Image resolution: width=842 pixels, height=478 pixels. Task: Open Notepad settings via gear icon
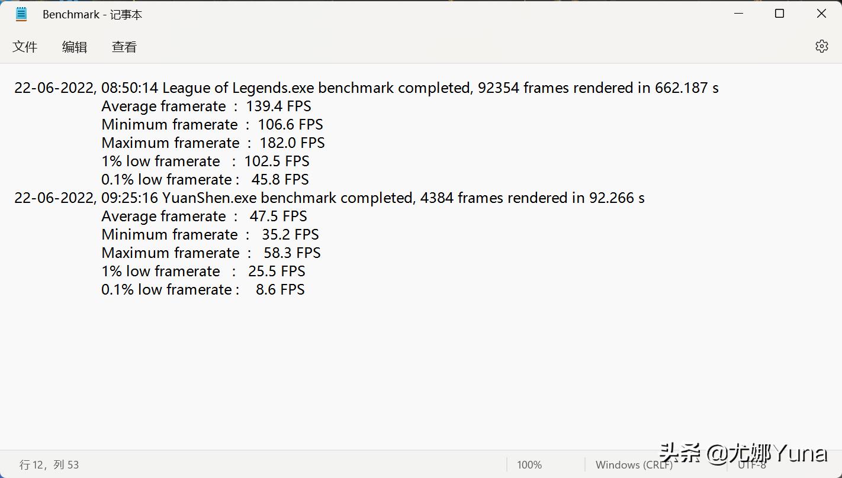[x=821, y=46]
